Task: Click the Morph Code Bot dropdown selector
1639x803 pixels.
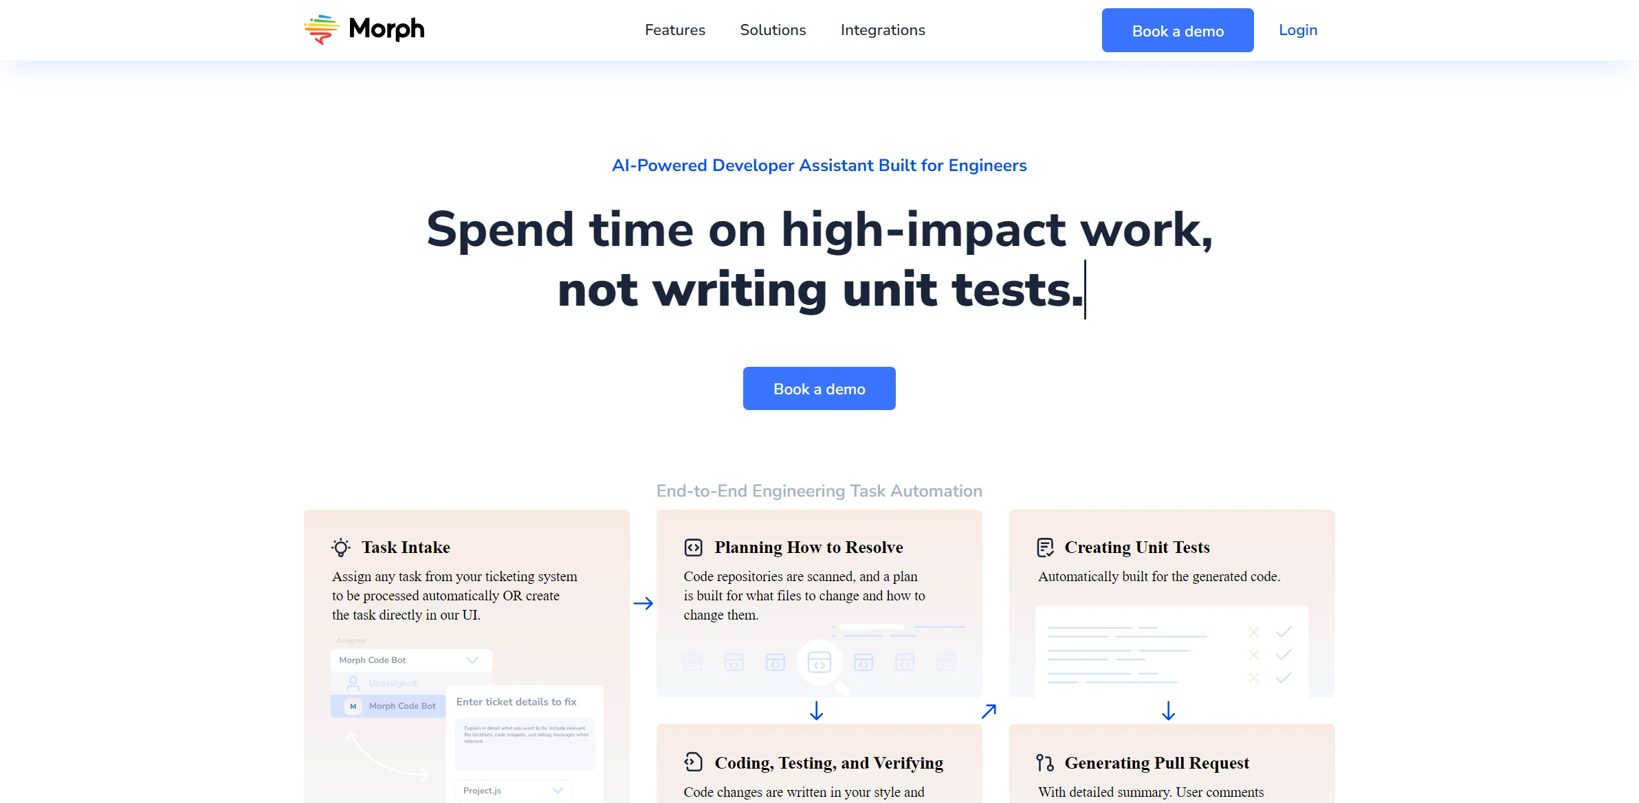Action: click(x=408, y=660)
